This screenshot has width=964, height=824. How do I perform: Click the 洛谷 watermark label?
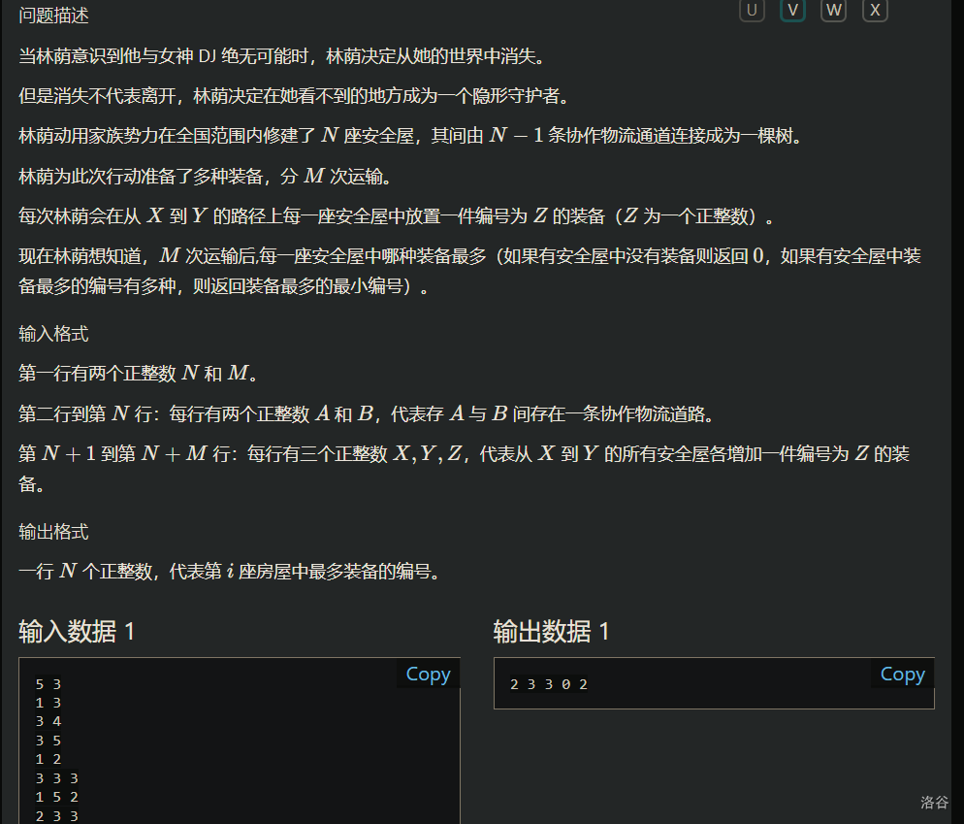pos(934,803)
